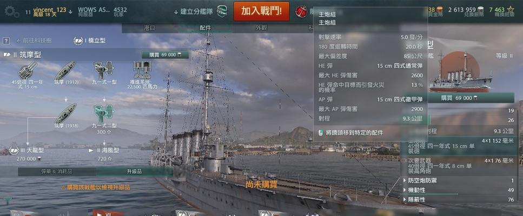This screenshot has height=216, width=523.
Task: Go back via 前往科技樹 link
Action: (34, 40)
